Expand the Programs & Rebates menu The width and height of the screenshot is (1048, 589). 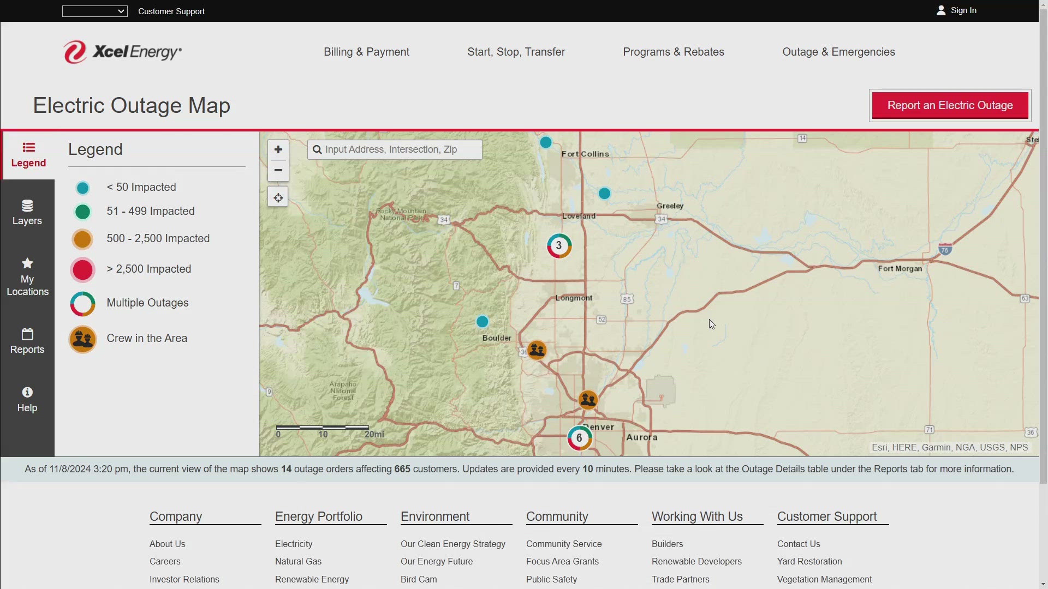[x=673, y=52]
